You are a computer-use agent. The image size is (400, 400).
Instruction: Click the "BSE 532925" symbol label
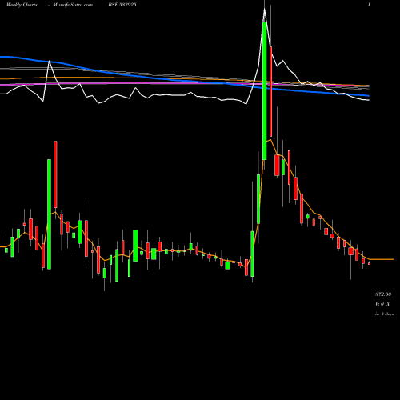(122, 5)
